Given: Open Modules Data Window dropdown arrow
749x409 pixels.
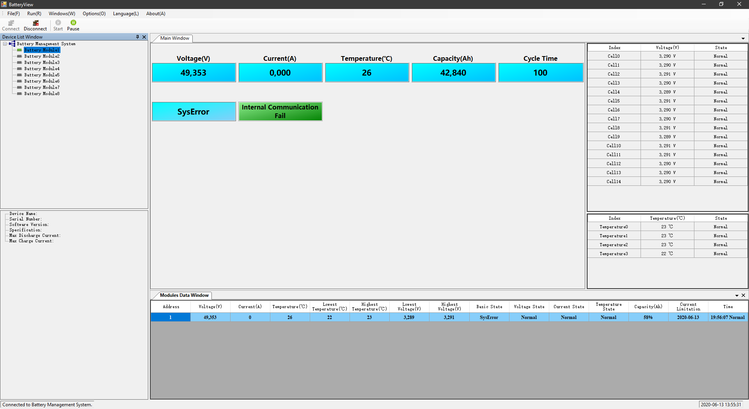Looking at the screenshot, I should click(737, 296).
